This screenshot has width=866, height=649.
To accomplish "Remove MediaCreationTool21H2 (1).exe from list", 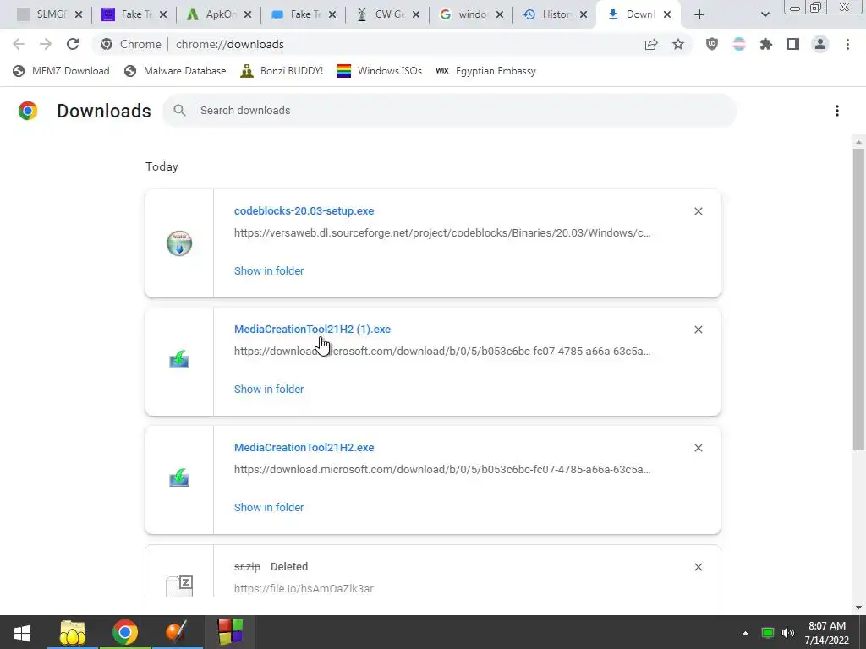I will click(x=698, y=330).
